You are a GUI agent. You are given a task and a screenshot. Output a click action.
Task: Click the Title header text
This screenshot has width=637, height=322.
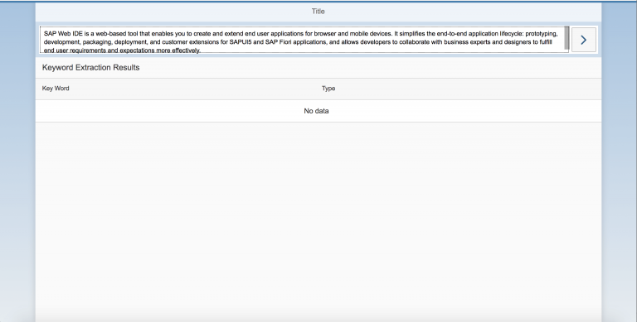point(318,12)
